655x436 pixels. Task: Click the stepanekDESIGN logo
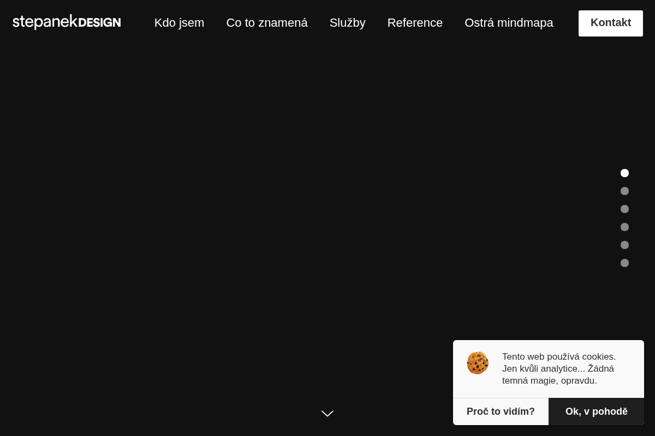point(67,22)
